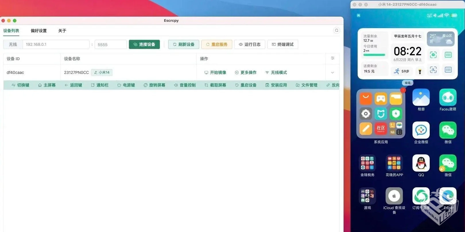465x232 pixels.
Task: Open the 运行日志 log viewer
Action: coord(250,44)
